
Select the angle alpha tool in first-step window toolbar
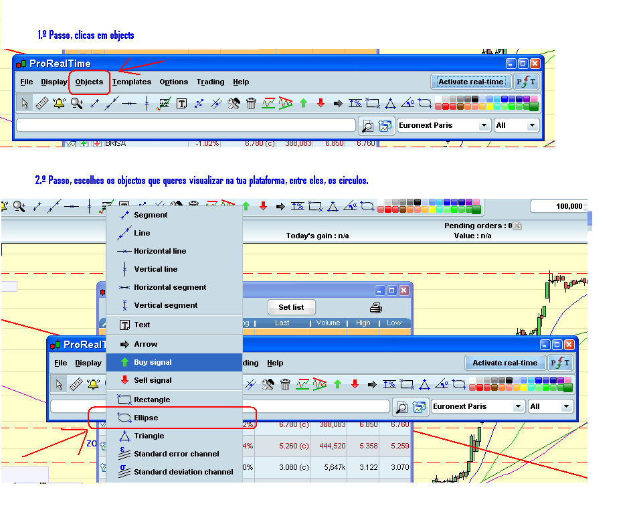point(407,103)
